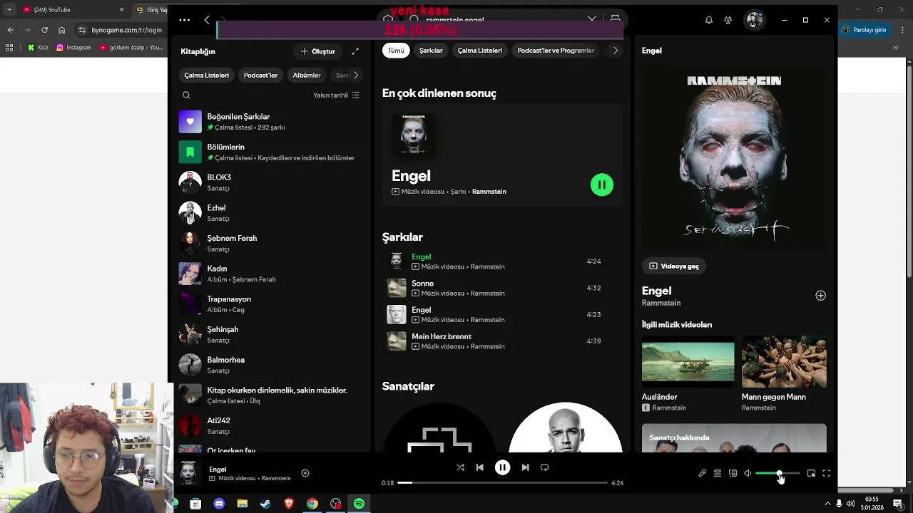Play Mein Herz brennt song row
Screen dimensions: 913x513
(502, 341)
